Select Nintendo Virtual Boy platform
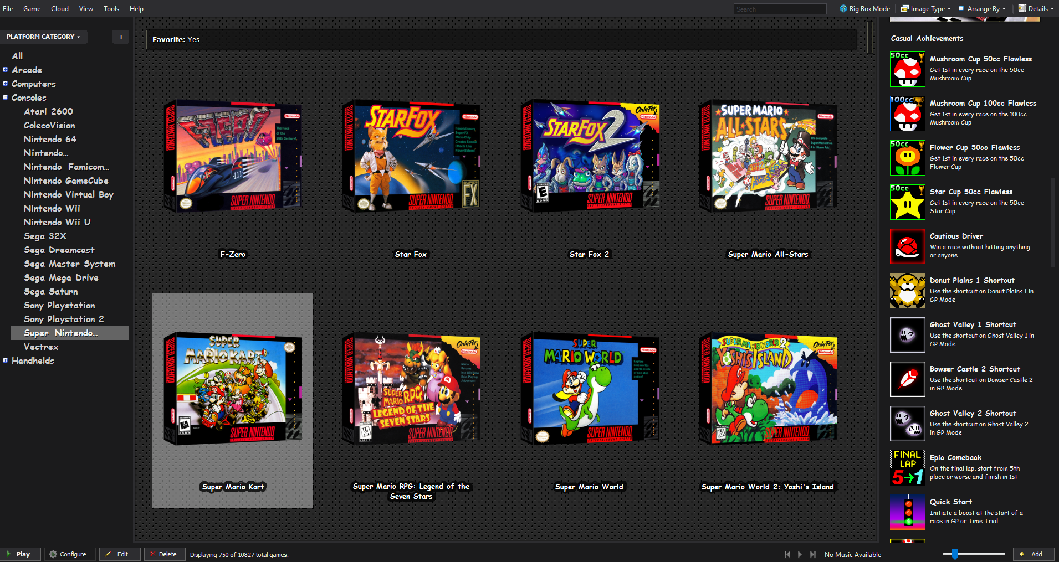Screen dimensions: 1059x562 click(x=68, y=194)
